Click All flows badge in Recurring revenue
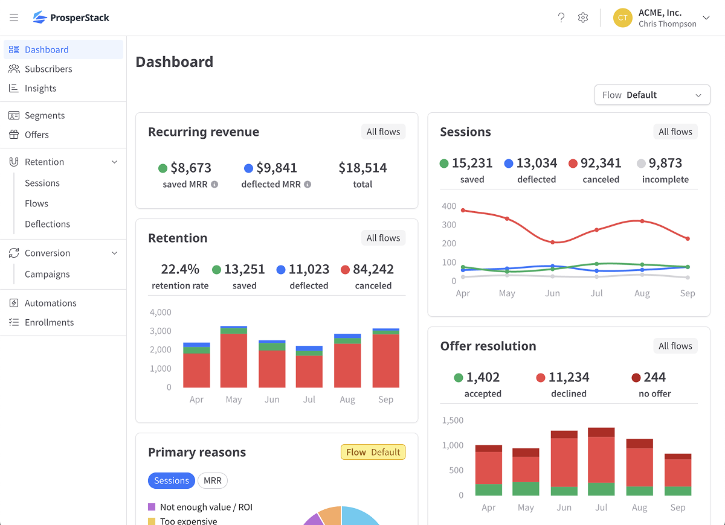 (384, 132)
